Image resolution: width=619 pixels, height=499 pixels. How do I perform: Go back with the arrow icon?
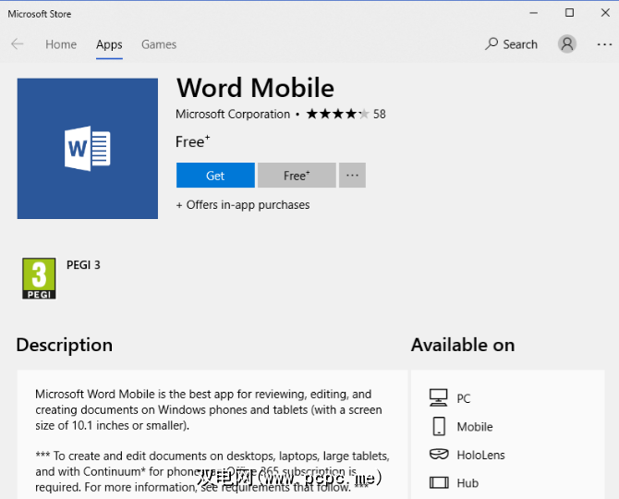tap(17, 43)
